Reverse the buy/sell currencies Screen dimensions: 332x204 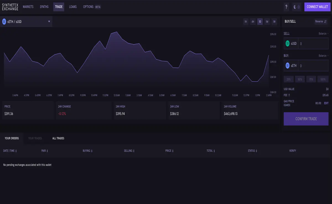[321, 22]
